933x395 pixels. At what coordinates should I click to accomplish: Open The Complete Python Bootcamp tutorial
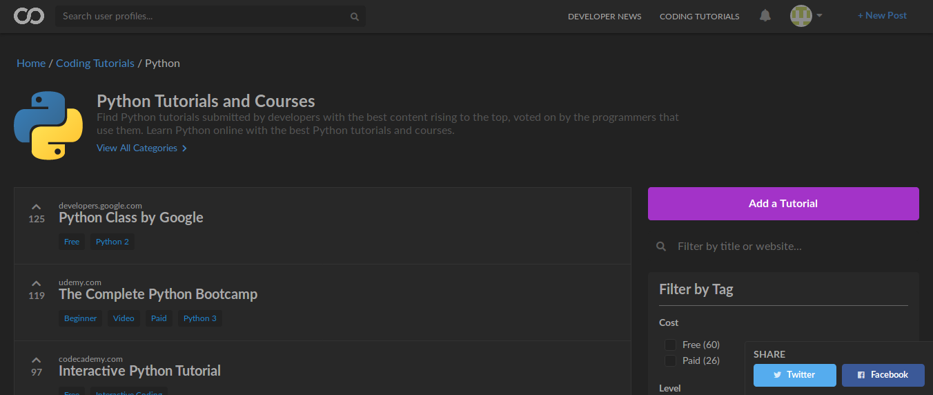coord(158,294)
